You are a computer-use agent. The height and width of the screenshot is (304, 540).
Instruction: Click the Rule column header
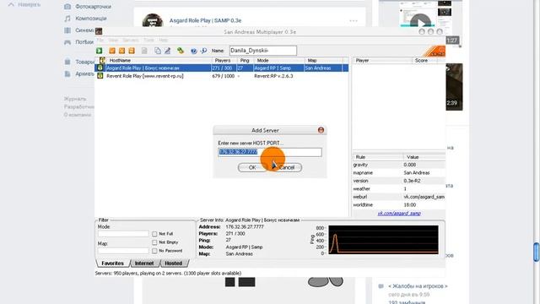pyautogui.click(x=378, y=157)
